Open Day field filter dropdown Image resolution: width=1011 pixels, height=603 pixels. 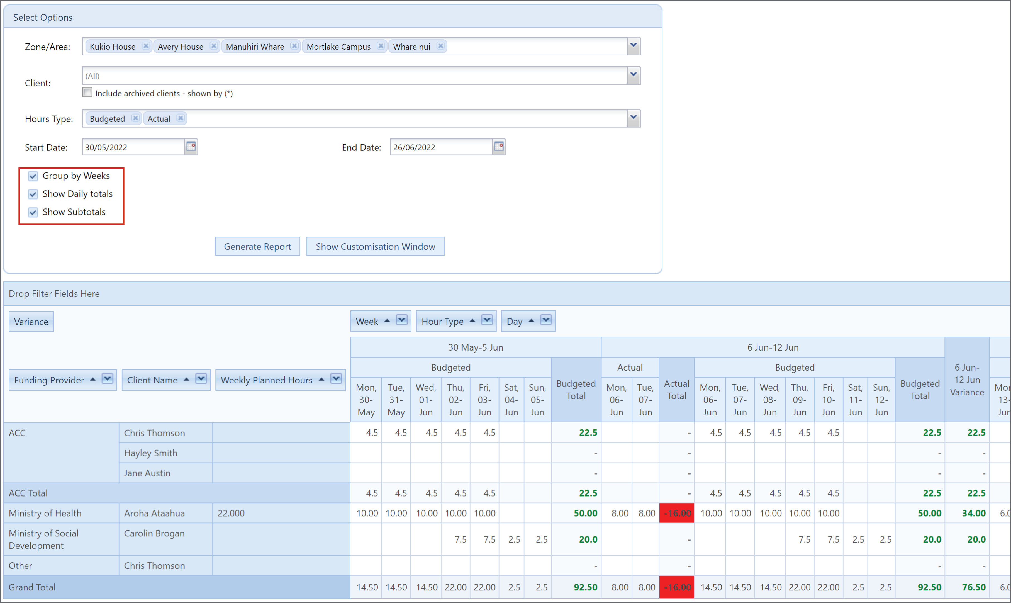(x=546, y=321)
